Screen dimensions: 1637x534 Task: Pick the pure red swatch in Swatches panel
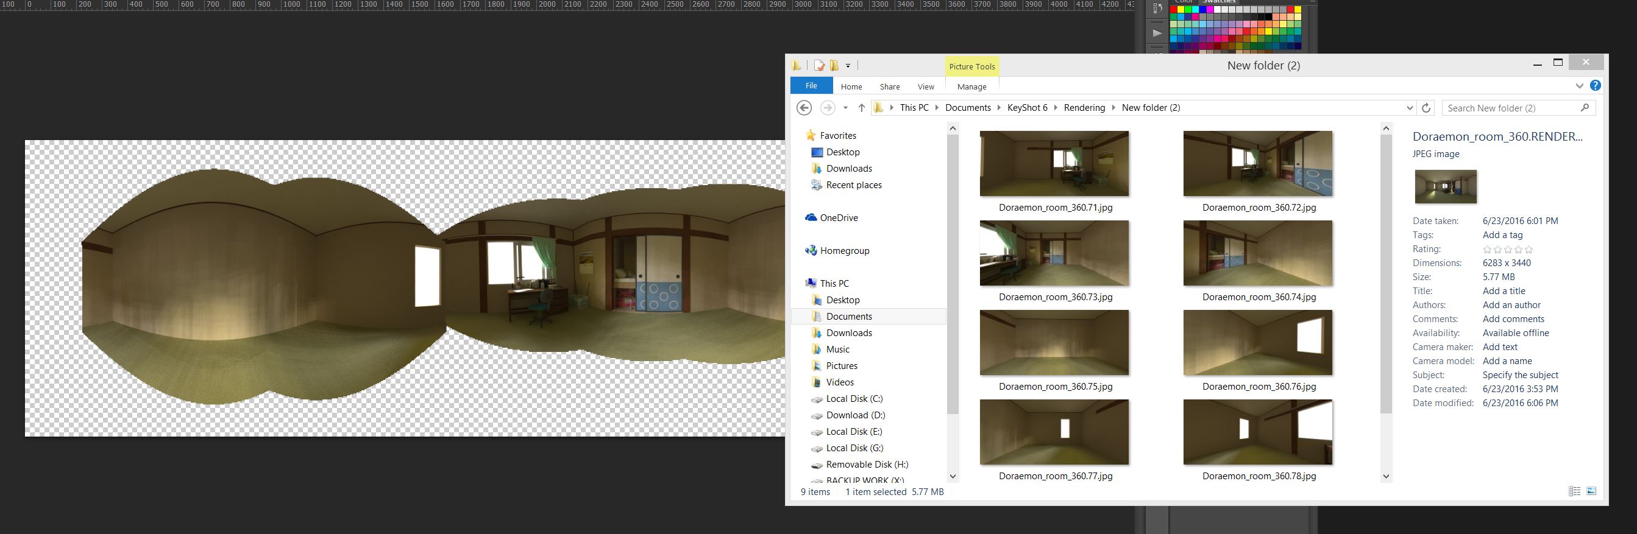[1174, 10]
